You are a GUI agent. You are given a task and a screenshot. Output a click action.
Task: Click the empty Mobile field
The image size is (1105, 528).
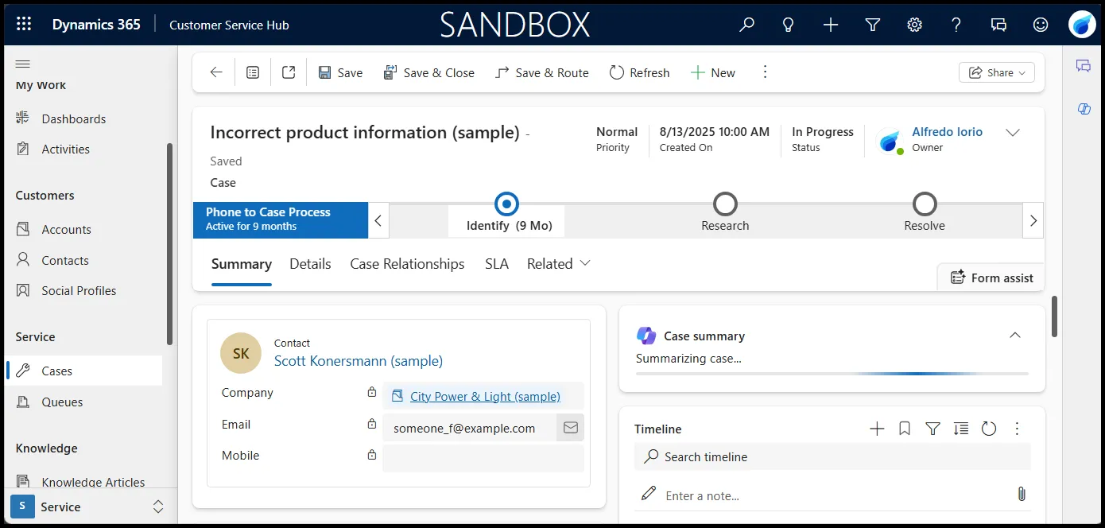coord(483,458)
